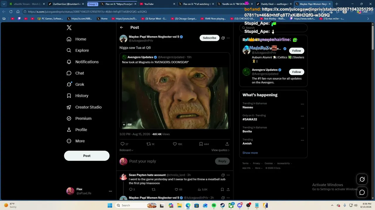Click the X search box
The height and width of the screenshot is (210, 375).
[x=273, y=28]
